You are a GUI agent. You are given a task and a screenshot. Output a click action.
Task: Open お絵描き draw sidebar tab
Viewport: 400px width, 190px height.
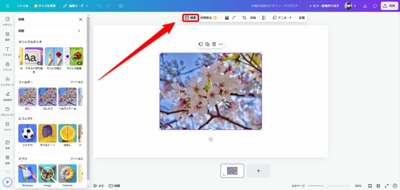point(7,96)
